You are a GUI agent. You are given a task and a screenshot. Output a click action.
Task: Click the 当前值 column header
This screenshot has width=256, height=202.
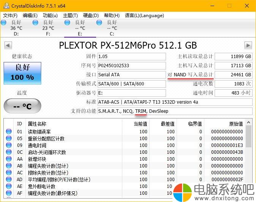pos(136,124)
